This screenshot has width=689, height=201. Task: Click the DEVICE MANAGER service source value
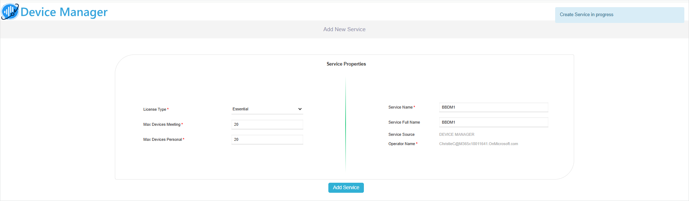pyautogui.click(x=457, y=134)
